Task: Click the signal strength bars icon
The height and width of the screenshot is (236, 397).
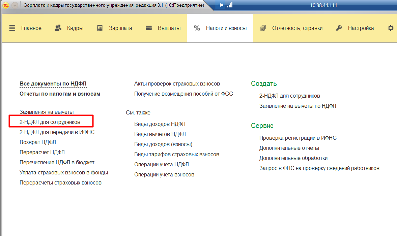Action: [230, 5]
